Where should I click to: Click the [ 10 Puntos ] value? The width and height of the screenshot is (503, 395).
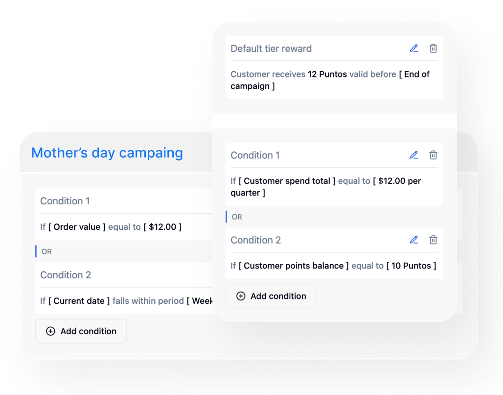click(x=411, y=266)
